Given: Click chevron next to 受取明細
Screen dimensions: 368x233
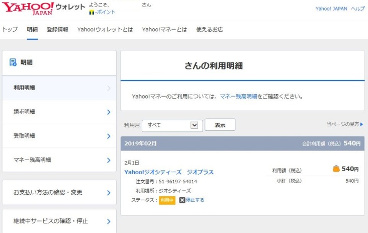Looking at the screenshot, I should (x=109, y=136).
